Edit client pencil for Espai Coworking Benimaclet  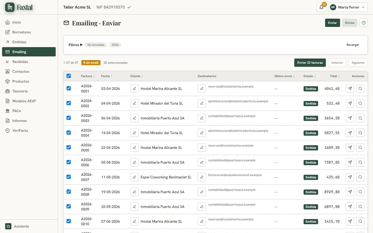point(134,177)
